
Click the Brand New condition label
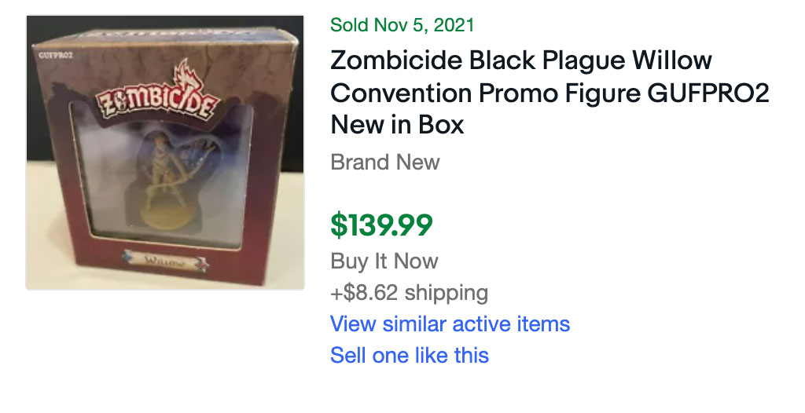click(x=385, y=162)
